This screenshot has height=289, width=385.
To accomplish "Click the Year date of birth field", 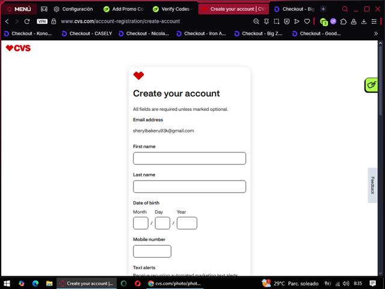I will point(187,223).
